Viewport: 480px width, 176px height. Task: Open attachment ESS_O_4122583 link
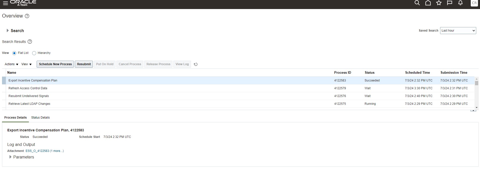point(37,151)
